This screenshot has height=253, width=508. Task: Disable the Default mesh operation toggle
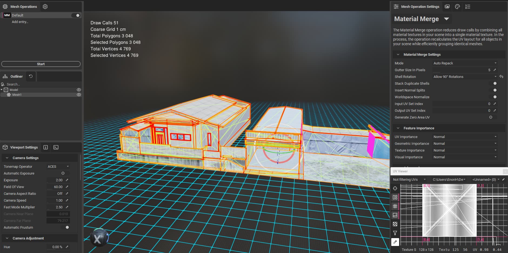(76, 15)
